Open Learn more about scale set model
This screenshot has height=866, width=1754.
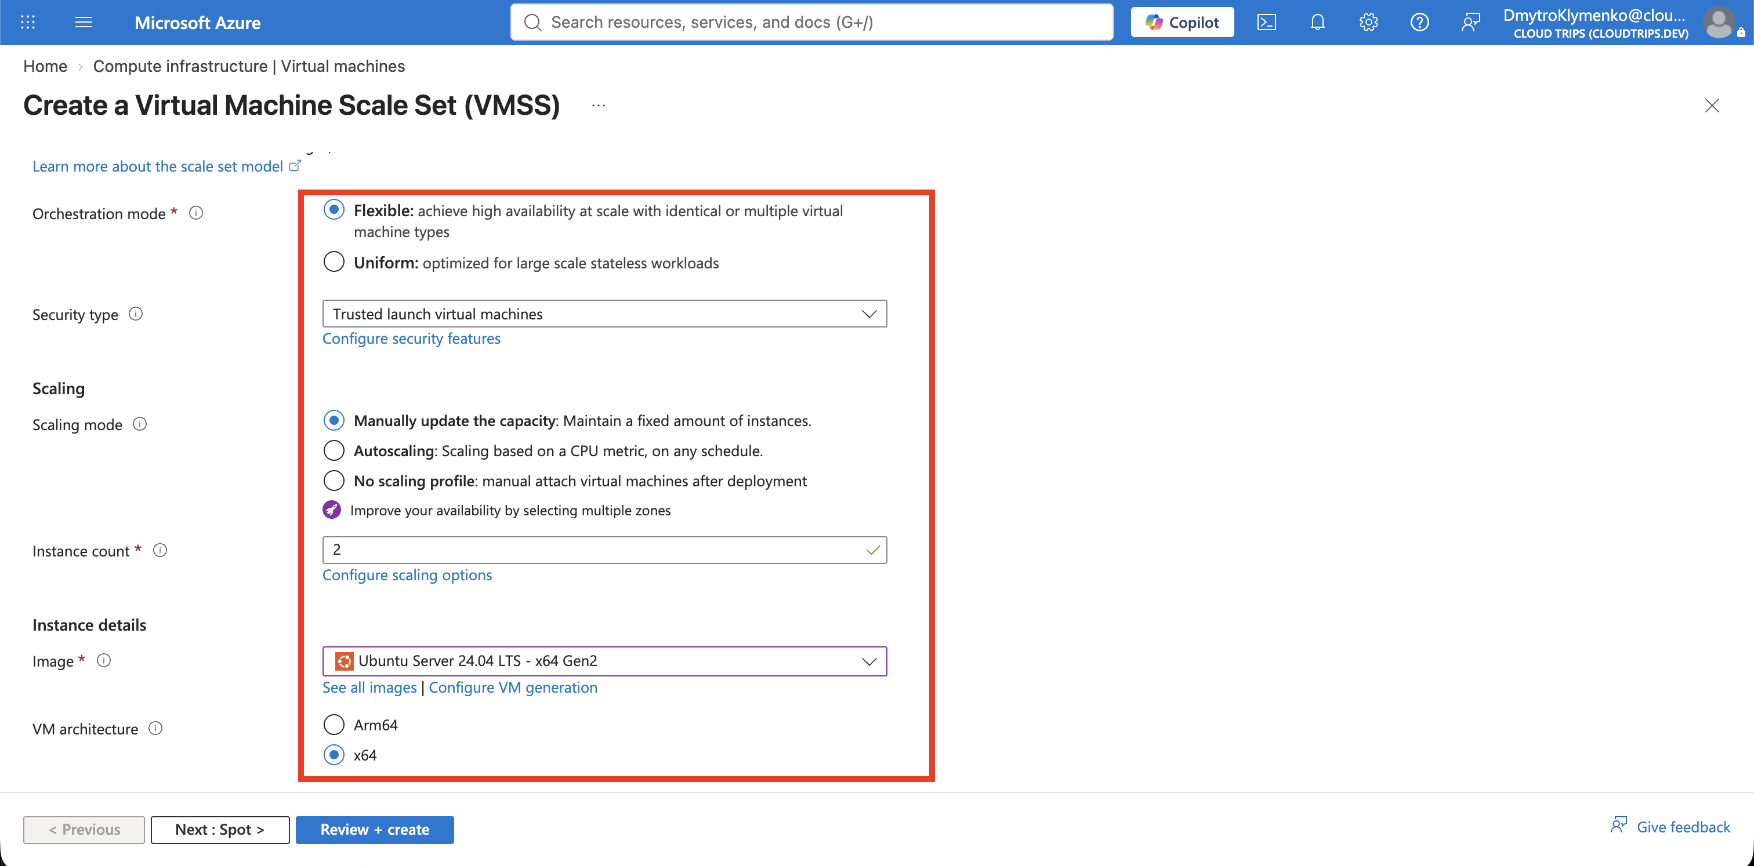[166, 167]
